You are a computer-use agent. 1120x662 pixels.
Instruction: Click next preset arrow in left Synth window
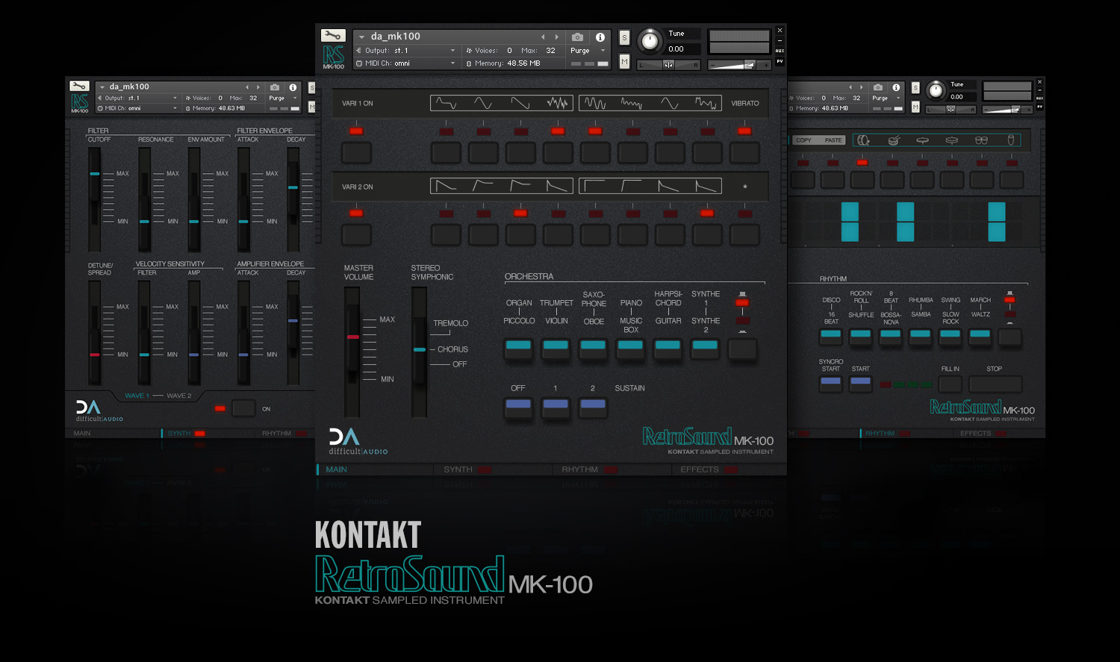(x=258, y=87)
